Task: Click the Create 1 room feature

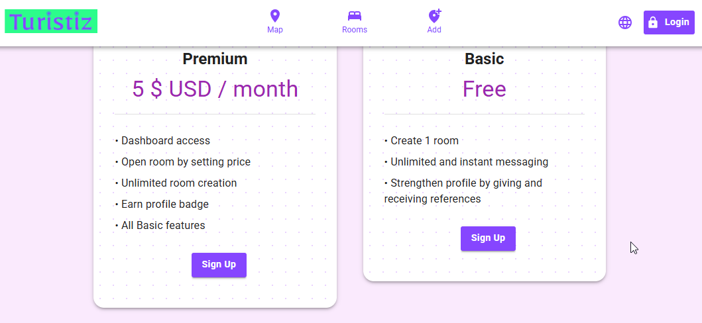Action: point(422,141)
